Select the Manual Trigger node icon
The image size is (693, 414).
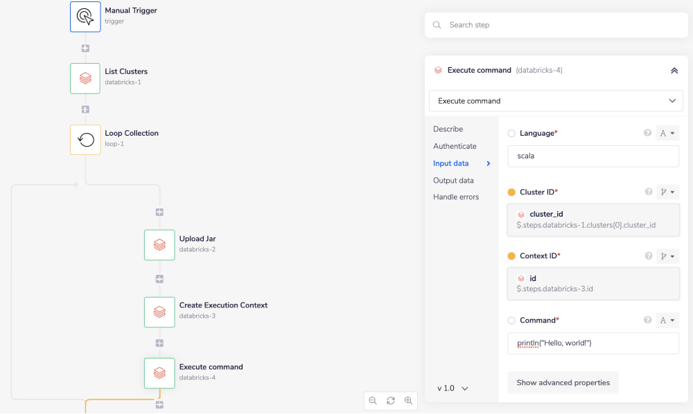(x=85, y=16)
